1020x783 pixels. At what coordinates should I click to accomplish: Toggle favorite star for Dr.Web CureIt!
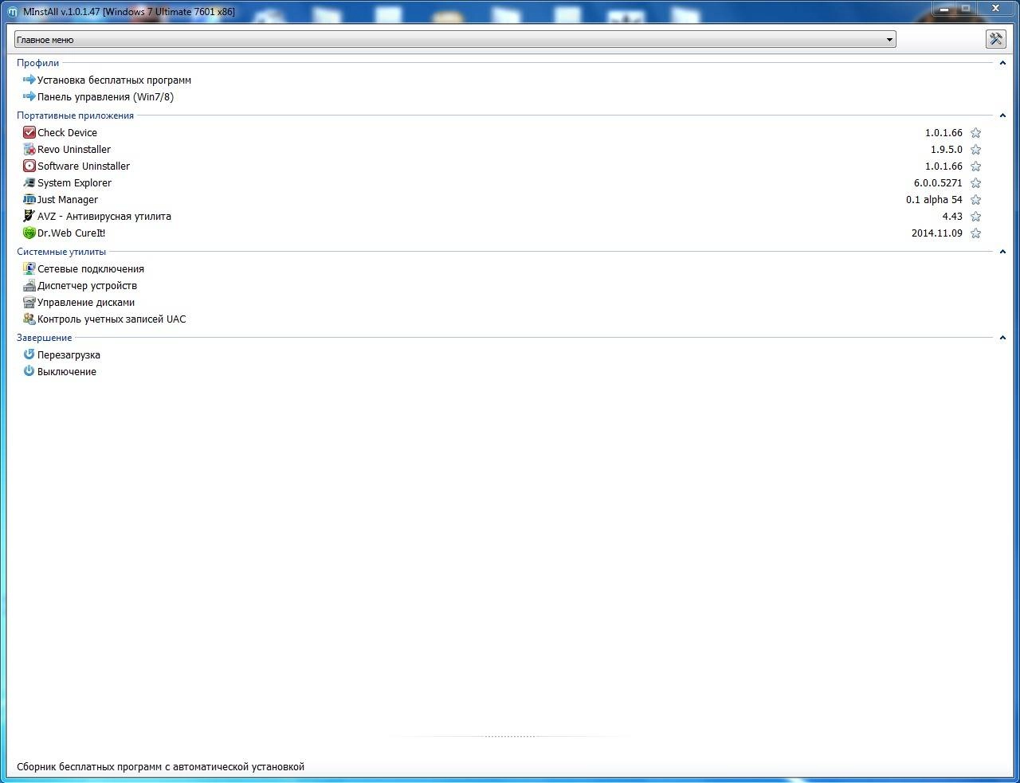975,233
